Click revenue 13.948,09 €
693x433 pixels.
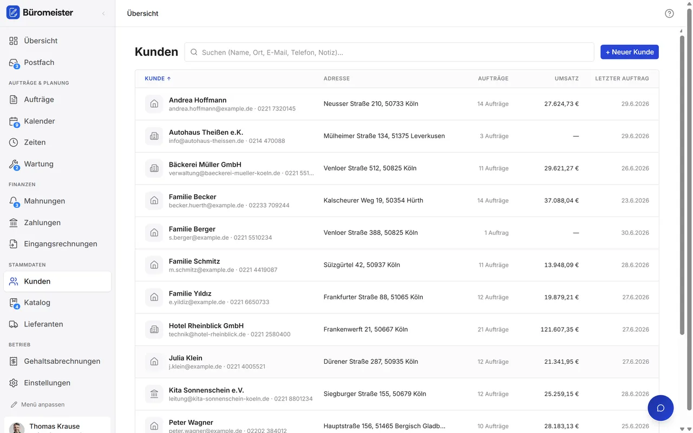(x=561, y=265)
